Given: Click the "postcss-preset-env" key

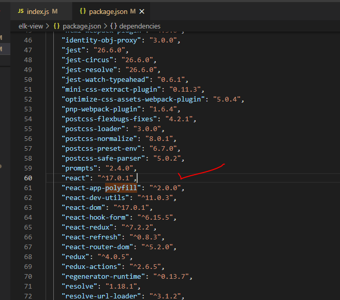Looking at the screenshot, I should (x=102, y=149).
